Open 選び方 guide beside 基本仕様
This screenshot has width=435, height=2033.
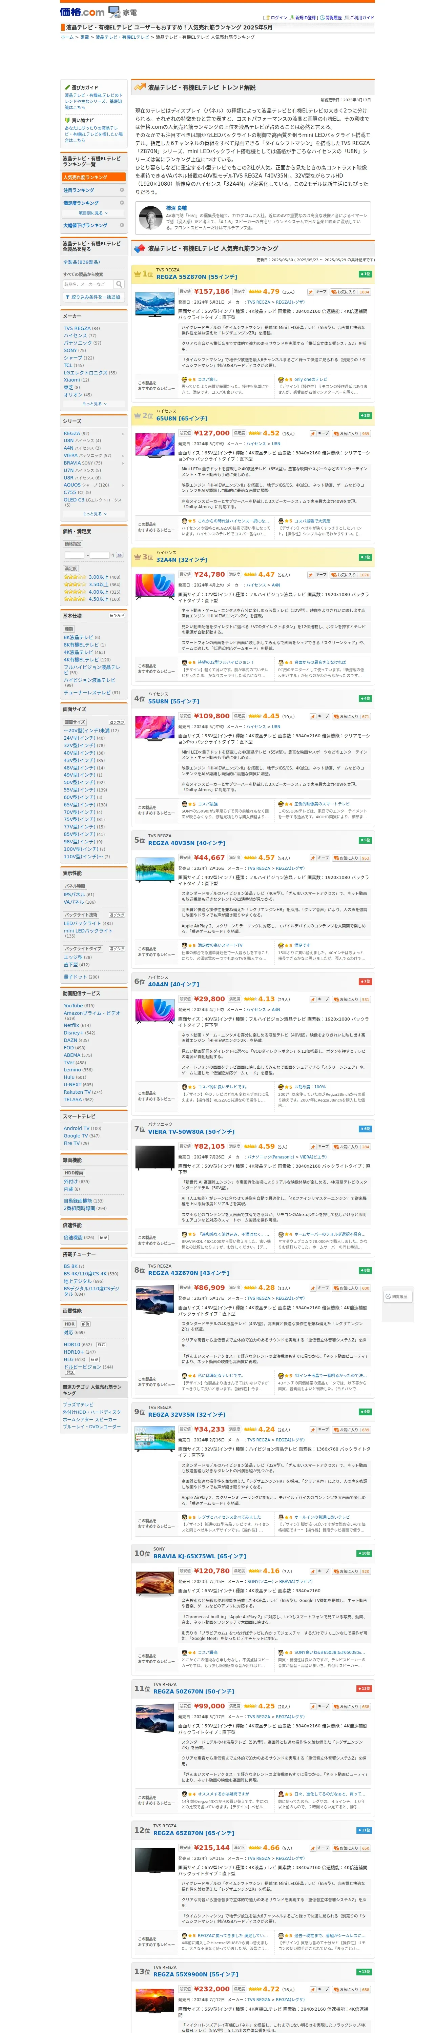coord(117,616)
